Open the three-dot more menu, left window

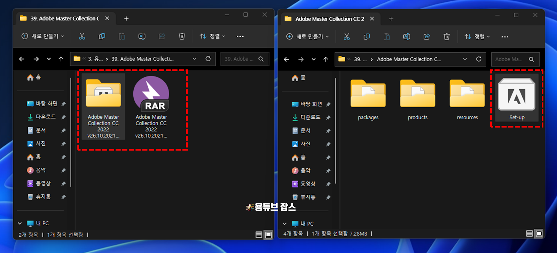coord(240,36)
